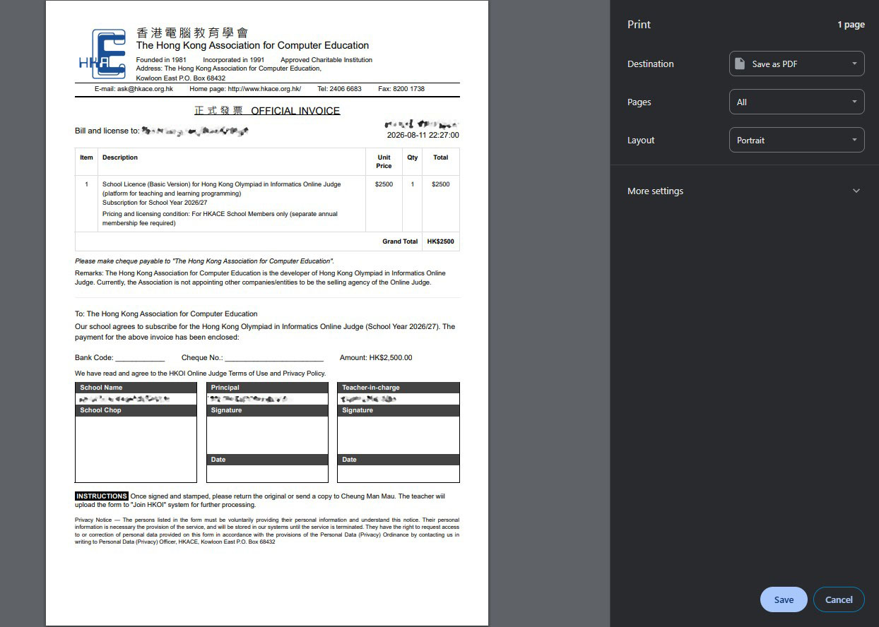Viewport: 879px width, 627px height.
Task: Click the 'Cheque No.:' field label
Action: (x=202, y=358)
